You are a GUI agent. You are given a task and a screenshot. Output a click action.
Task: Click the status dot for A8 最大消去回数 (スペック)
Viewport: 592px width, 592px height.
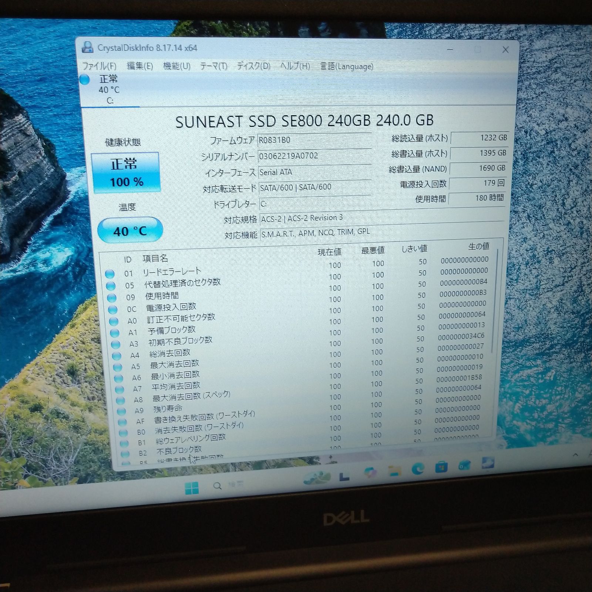tap(120, 400)
